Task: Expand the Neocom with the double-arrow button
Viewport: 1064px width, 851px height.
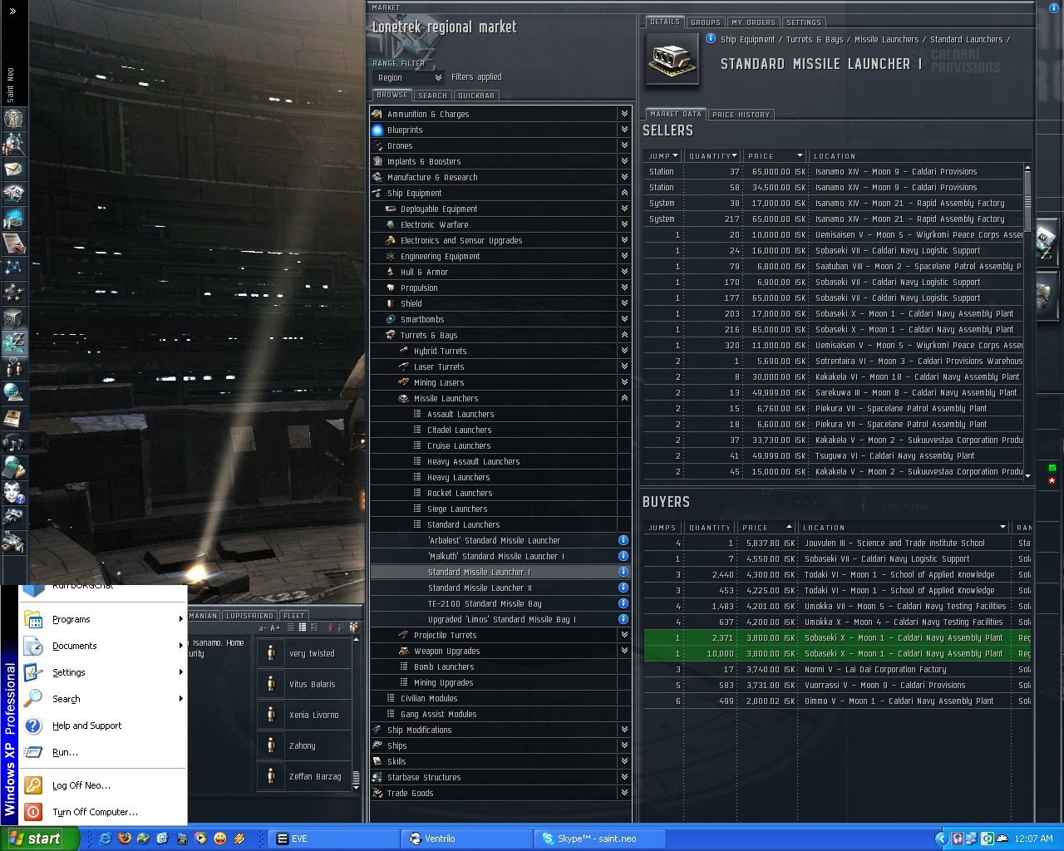Action: (x=12, y=11)
